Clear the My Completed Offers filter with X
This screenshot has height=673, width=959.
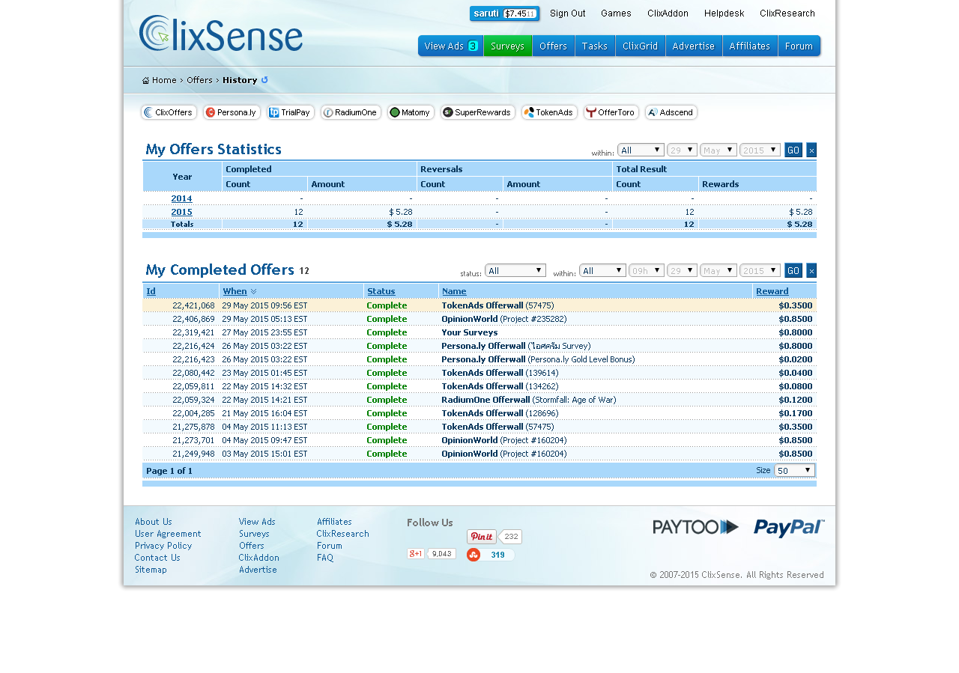point(811,270)
